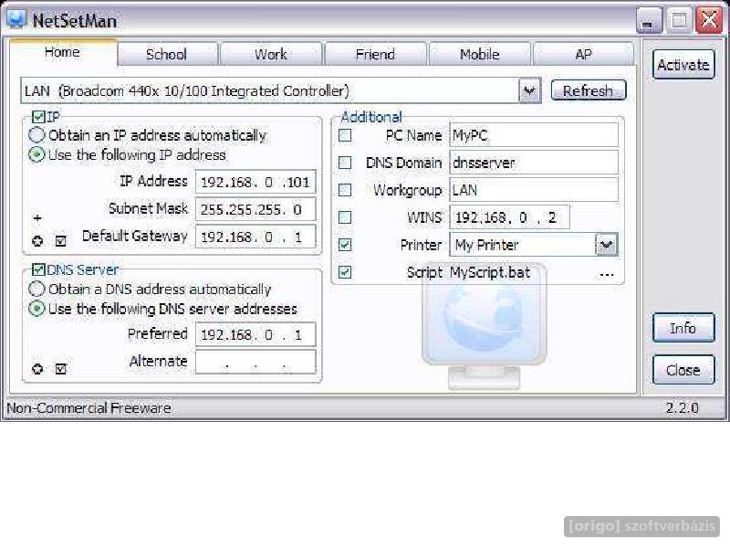The height and width of the screenshot is (548, 730).
Task: Switch to the School profile tab
Action: pyautogui.click(x=168, y=55)
